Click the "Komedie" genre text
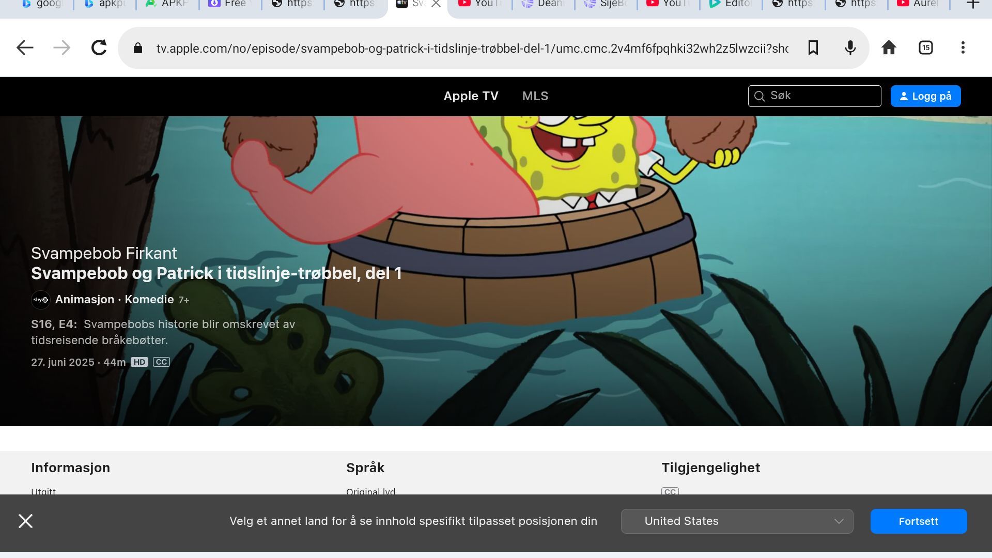 tap(149, 300)
